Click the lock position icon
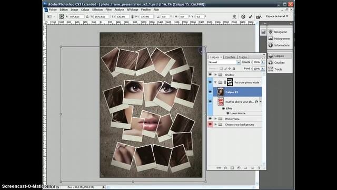 pos(230,69)
